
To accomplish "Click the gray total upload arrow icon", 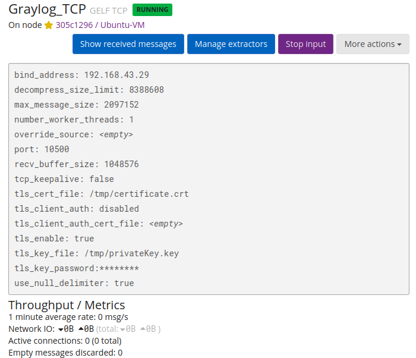I will [143, 329].
